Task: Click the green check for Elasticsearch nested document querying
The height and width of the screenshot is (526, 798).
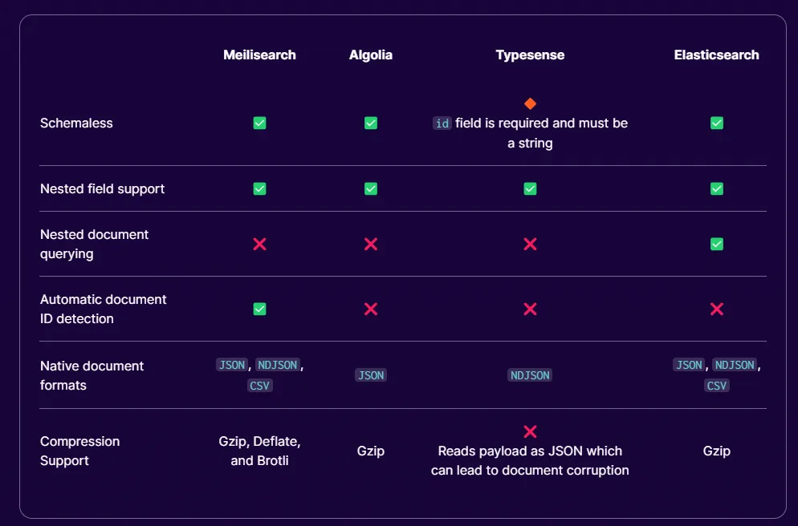Action: pyautogui.click(x=717, y=244)
